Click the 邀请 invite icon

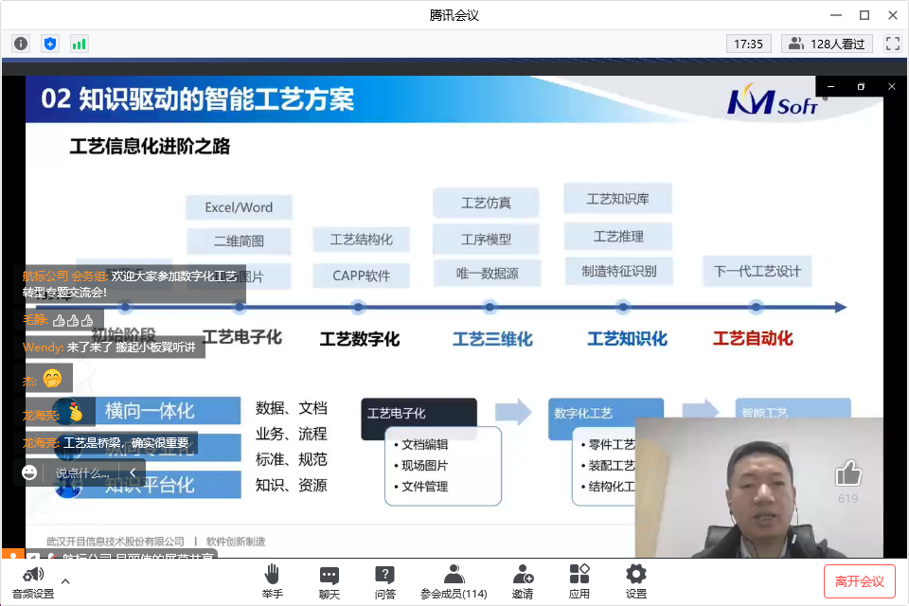(523, 580)
